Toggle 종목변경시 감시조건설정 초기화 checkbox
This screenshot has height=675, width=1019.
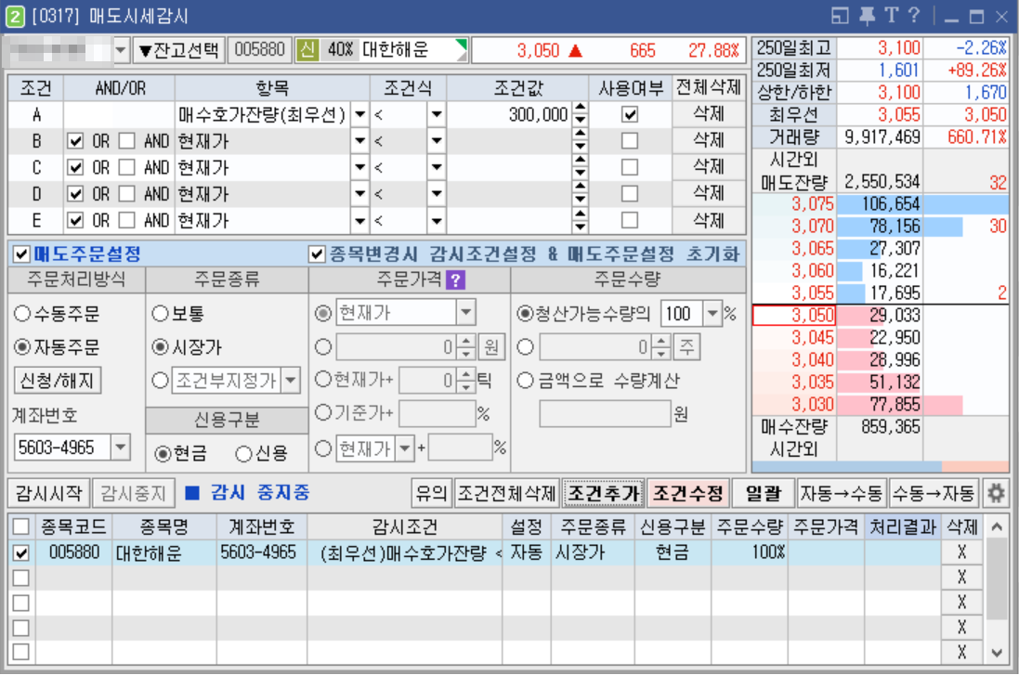pyautogui.click(x=317, y=254)
